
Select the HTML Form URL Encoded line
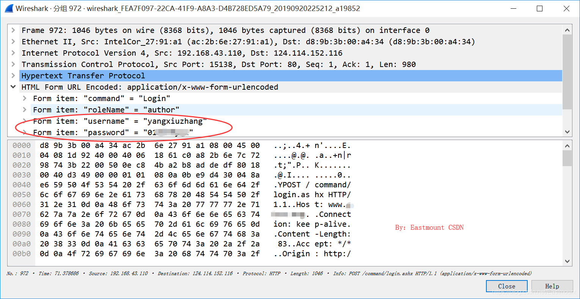tap(291, 87)
